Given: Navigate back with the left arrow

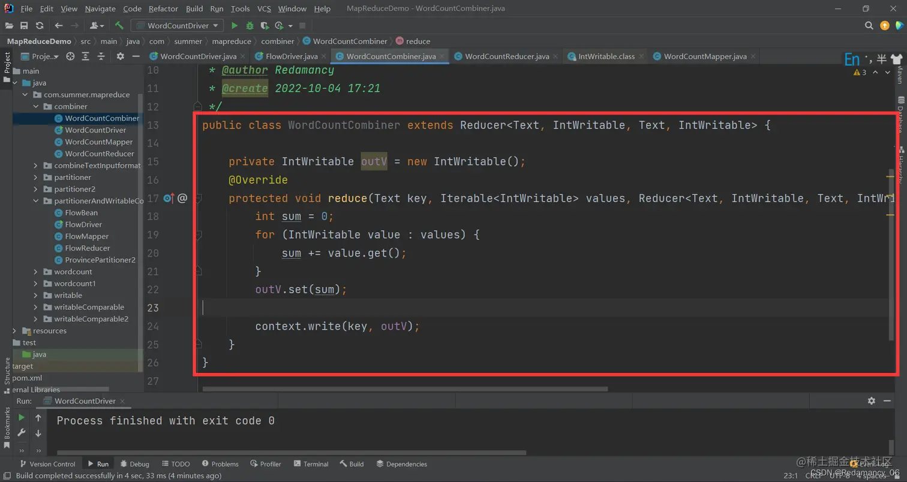Looking at the screenshot, I should click(x=59, y=26).
